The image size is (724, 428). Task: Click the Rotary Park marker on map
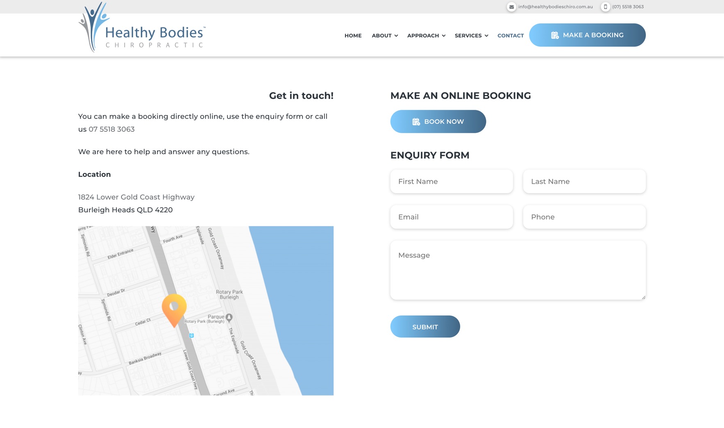pos(229,317)
